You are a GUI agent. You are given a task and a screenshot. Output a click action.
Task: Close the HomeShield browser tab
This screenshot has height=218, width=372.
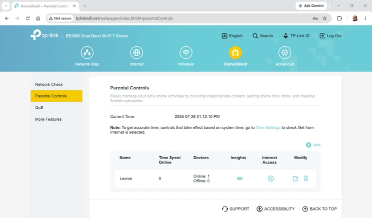74,6
